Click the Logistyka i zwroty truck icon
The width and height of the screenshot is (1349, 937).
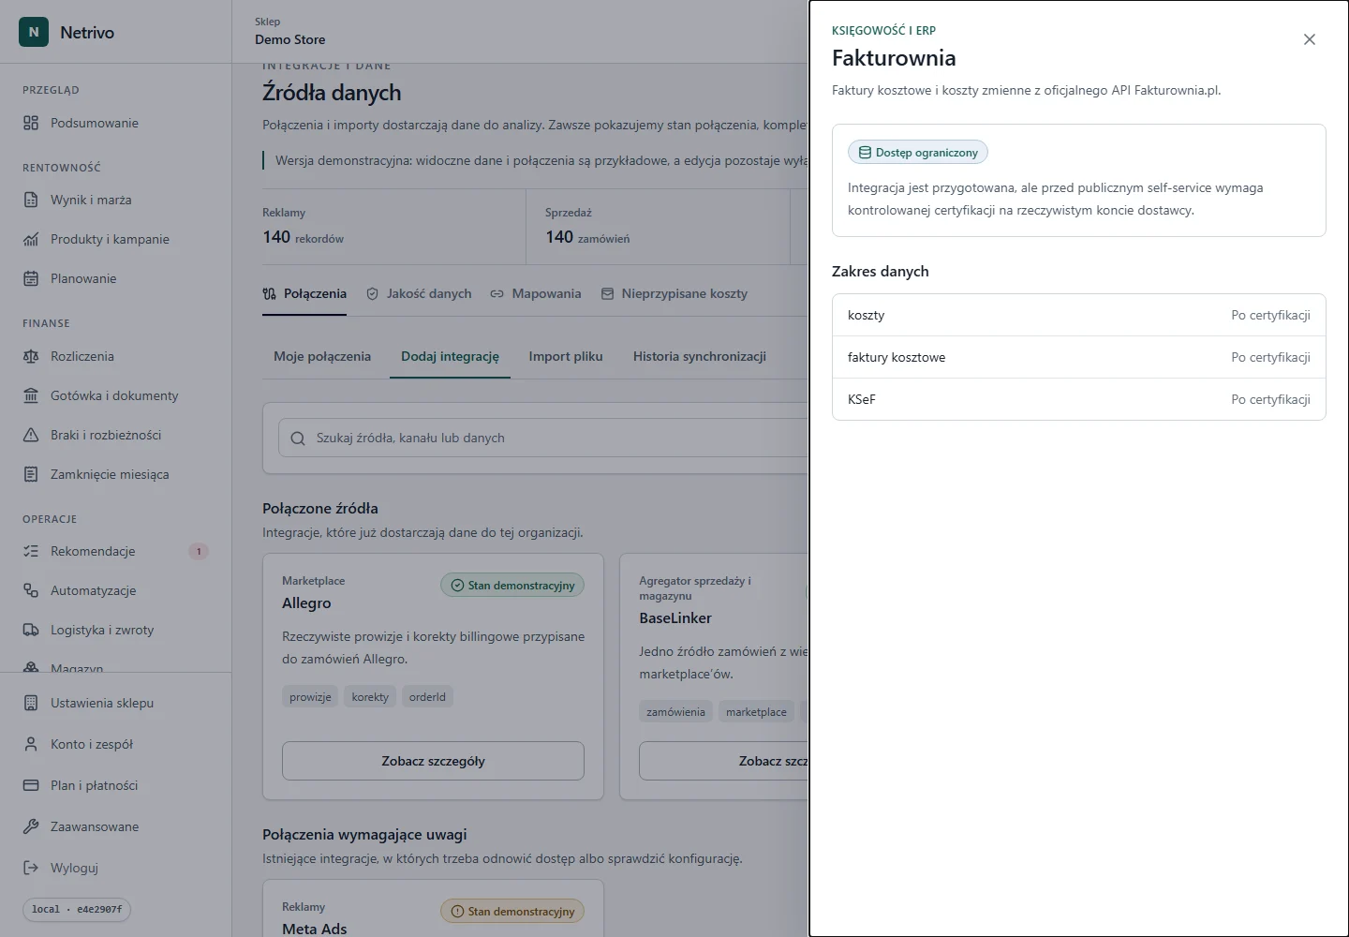click(x=31, y=630)
